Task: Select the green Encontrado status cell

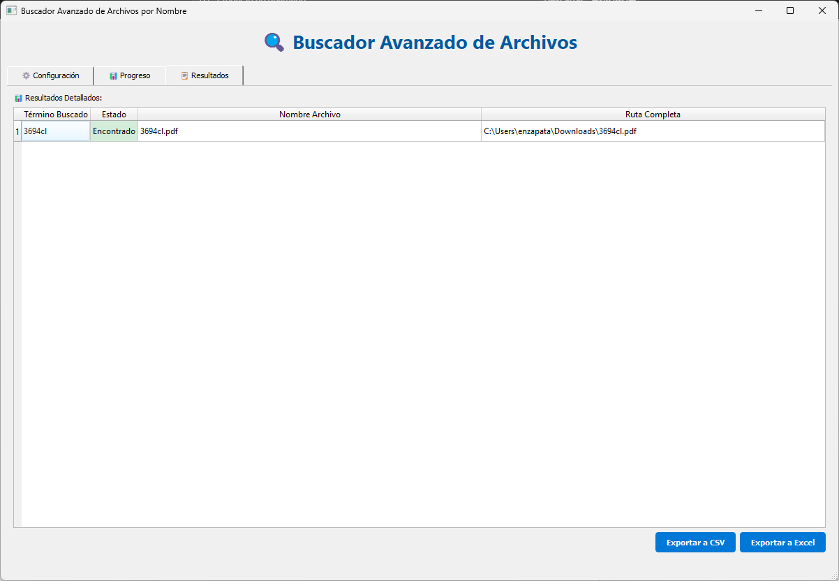Action: tap(114, 131)
